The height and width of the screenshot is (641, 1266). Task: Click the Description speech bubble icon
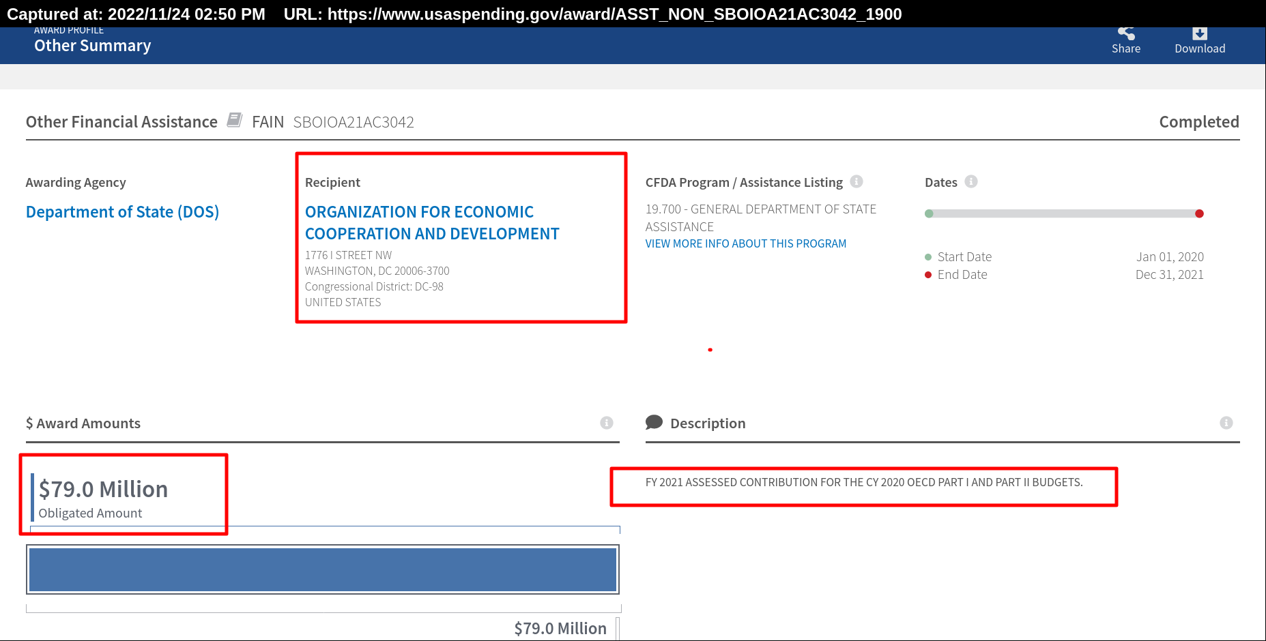654,422
